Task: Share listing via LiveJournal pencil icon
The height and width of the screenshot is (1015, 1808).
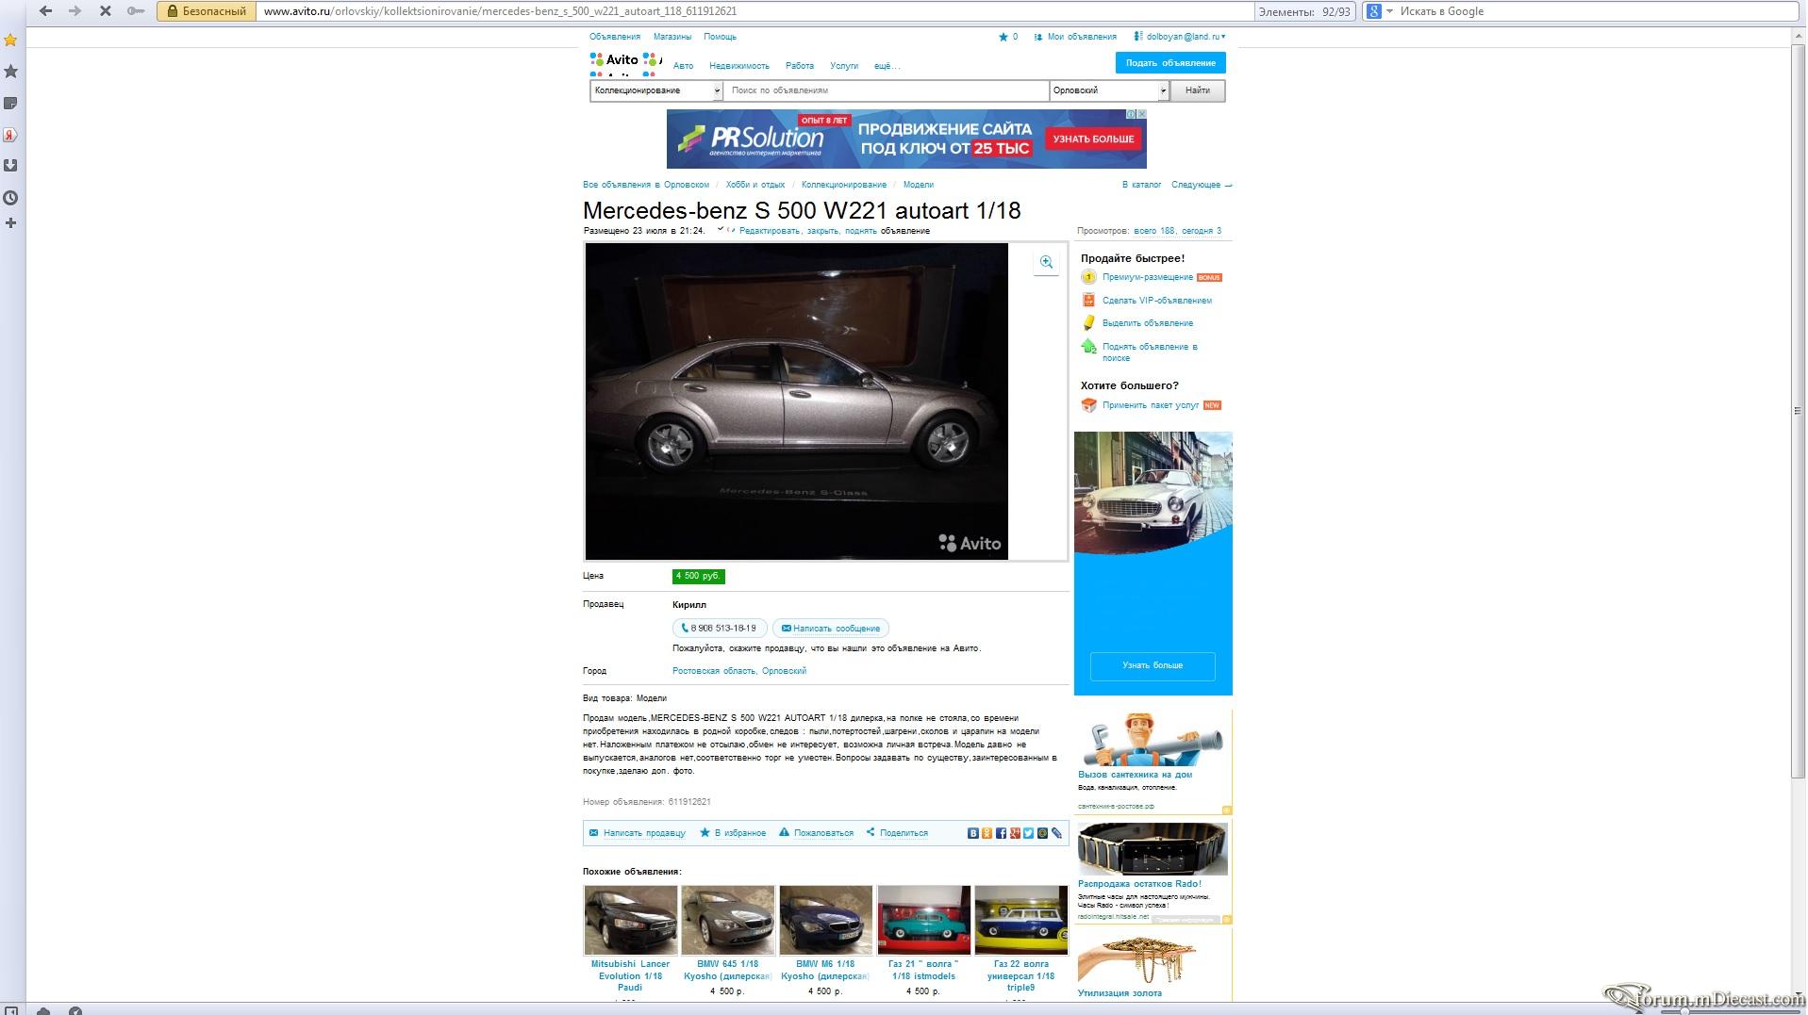Action: coord(1056,833)
